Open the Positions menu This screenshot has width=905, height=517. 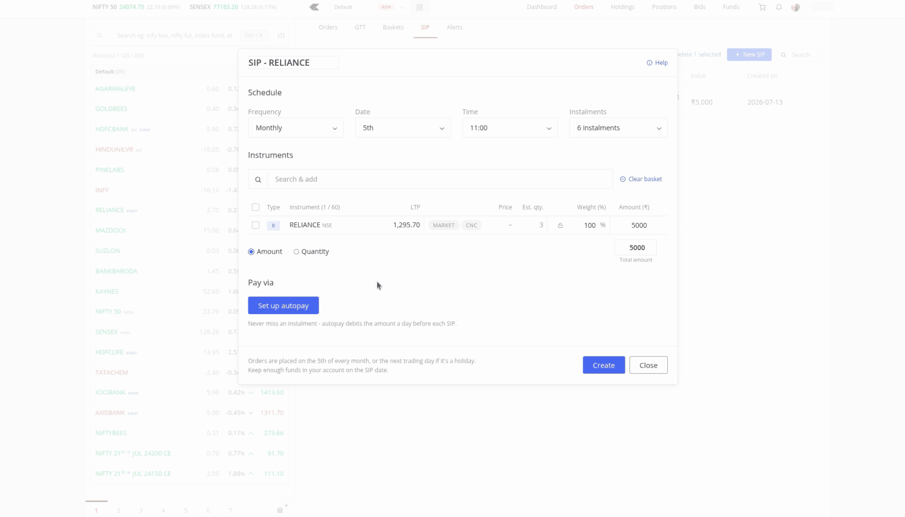664,7
